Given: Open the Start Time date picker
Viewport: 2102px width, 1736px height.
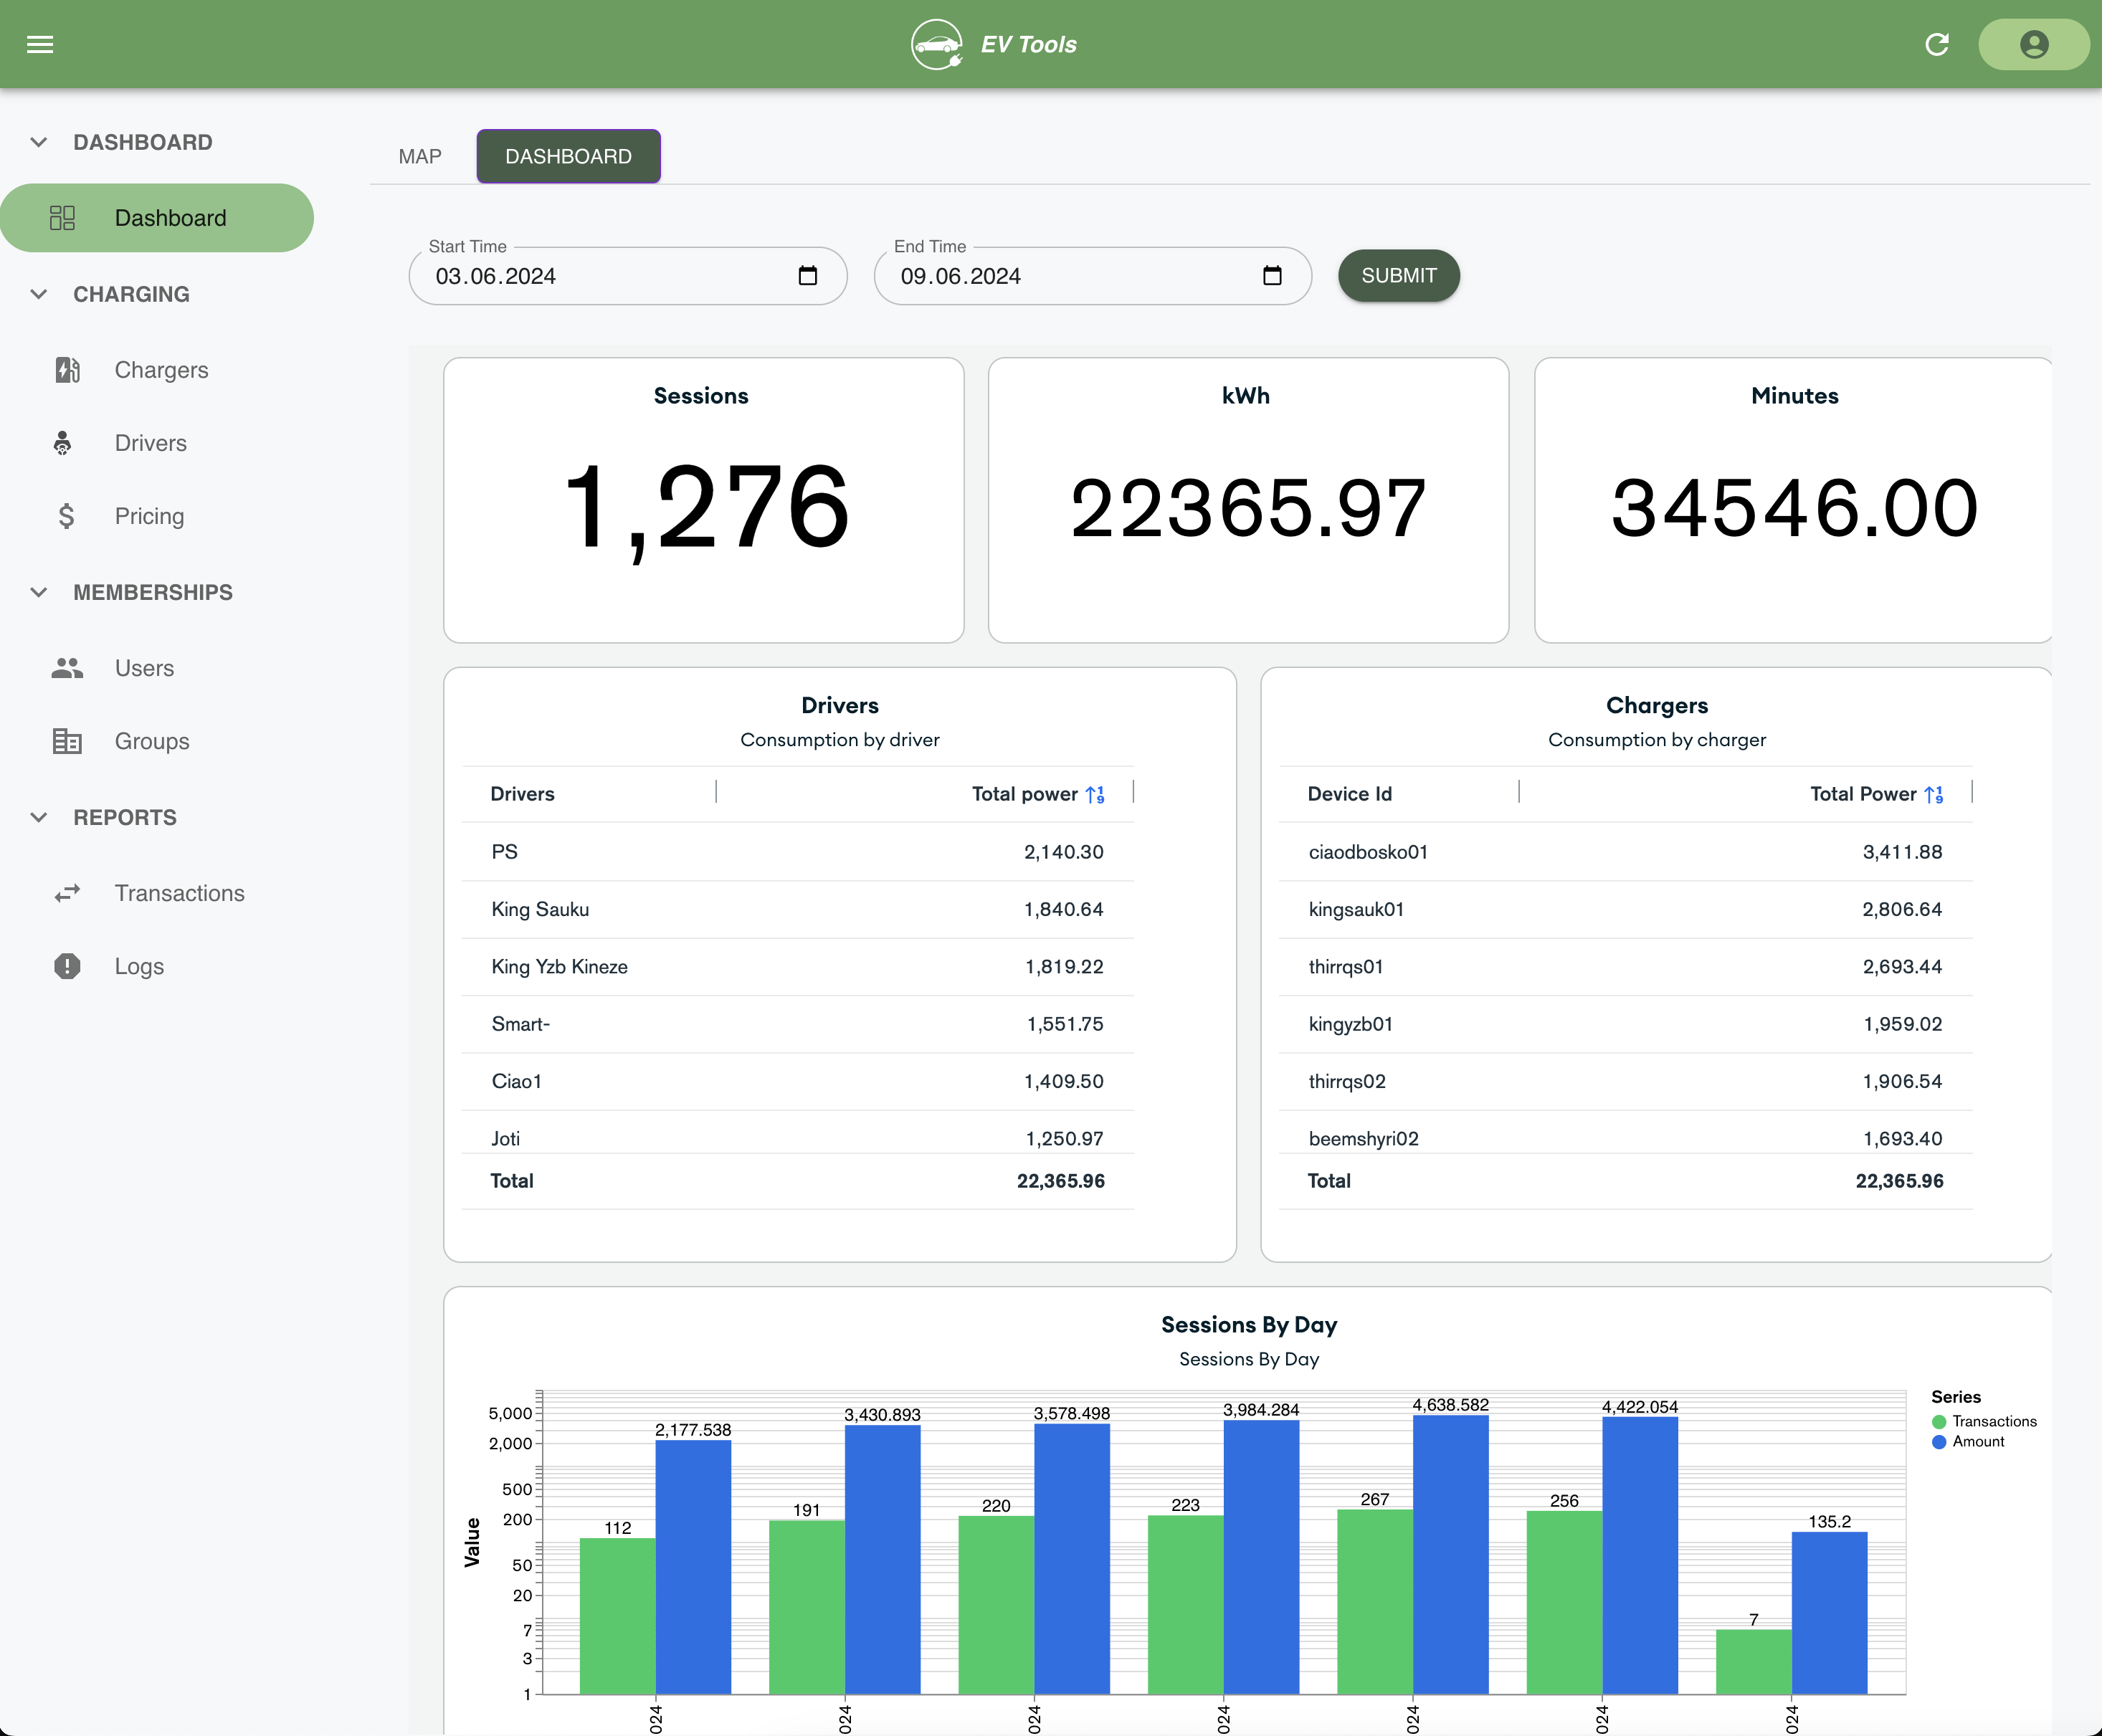Looking at the screenshot, I should pyautogui.click(x=806, y=276).
